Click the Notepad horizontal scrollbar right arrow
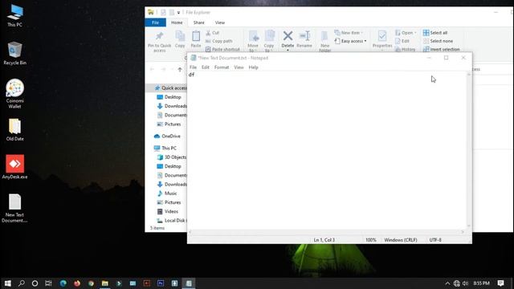 (463, 232)
